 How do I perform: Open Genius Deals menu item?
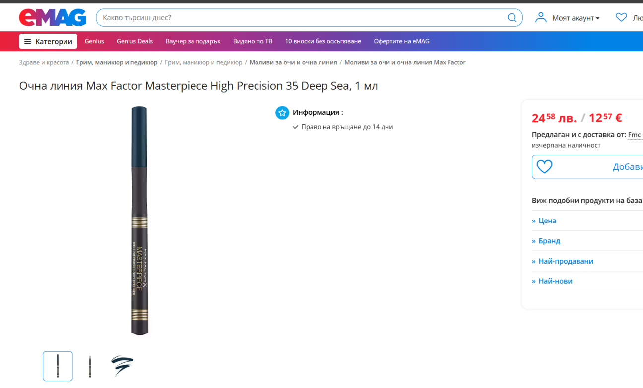click(x=134, y=41)
